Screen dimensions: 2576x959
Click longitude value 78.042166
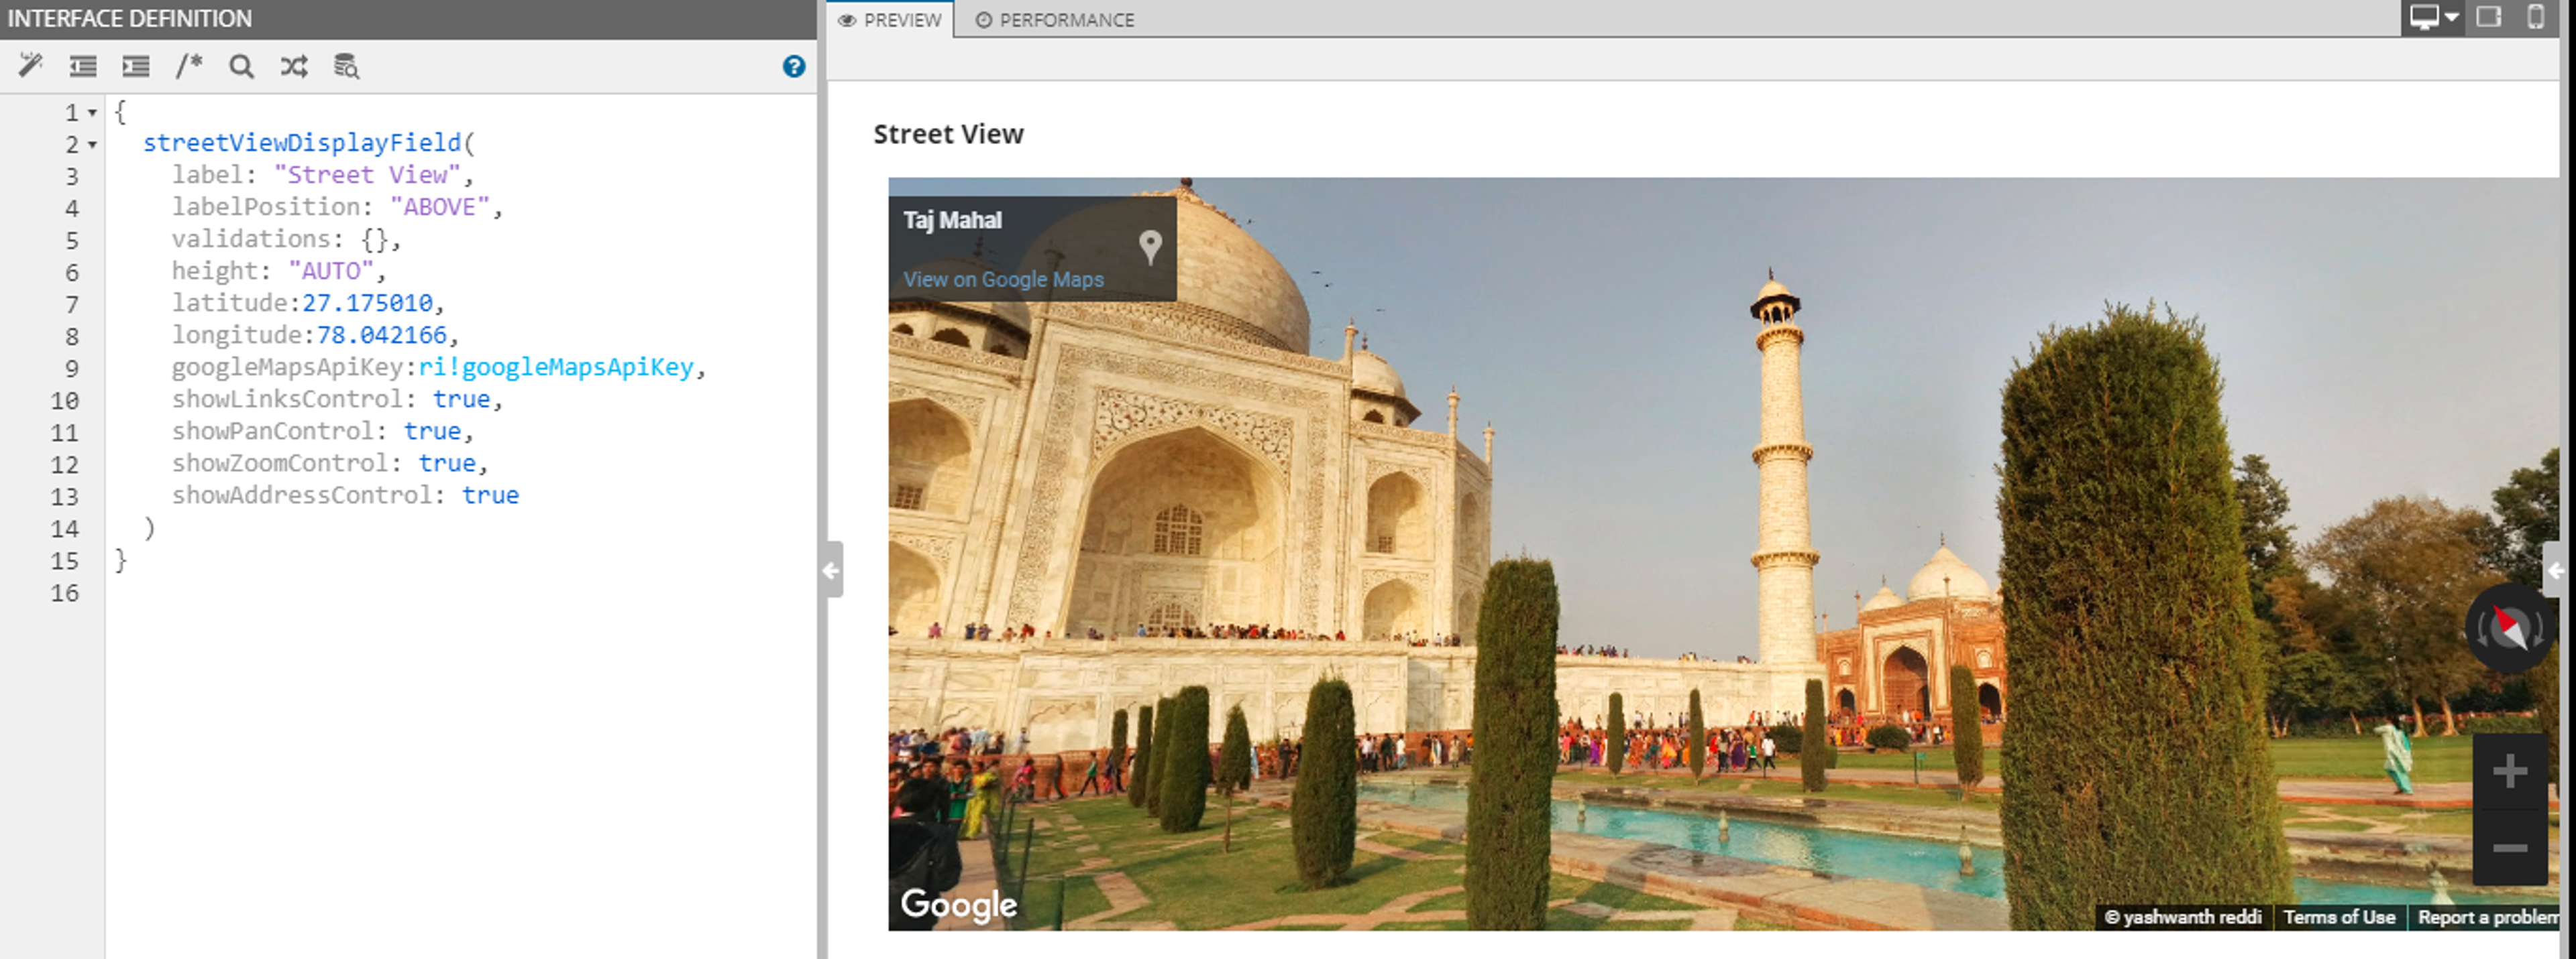(381, 334)
